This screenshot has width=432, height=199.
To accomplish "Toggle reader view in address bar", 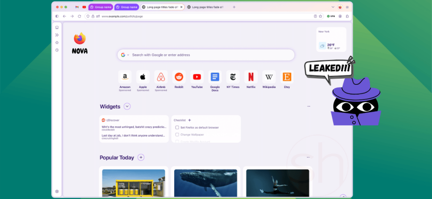I will (316, 16).
